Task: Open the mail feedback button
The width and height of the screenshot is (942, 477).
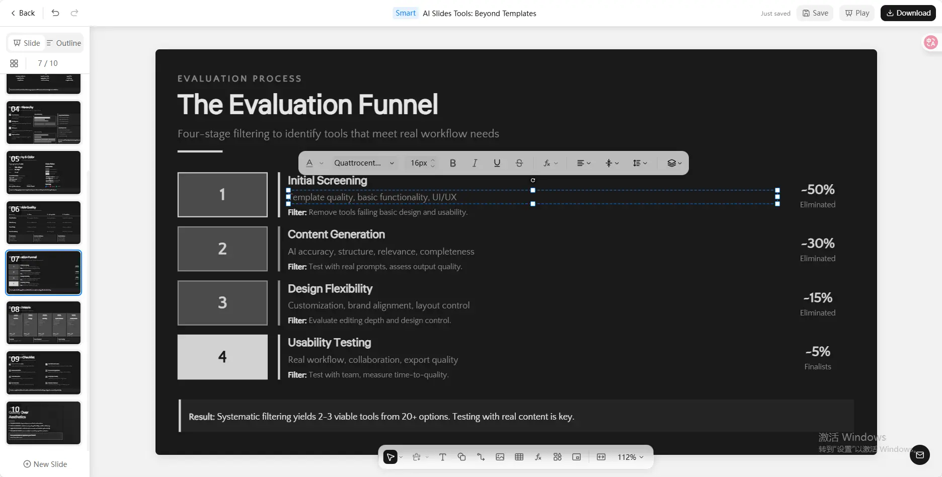Action: 920,455
